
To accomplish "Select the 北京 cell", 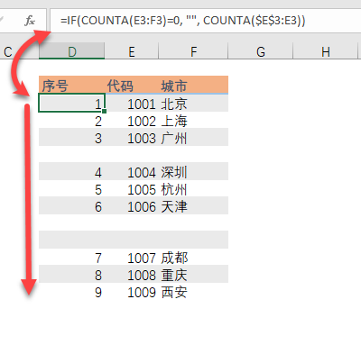I will (x=193, y=104).
